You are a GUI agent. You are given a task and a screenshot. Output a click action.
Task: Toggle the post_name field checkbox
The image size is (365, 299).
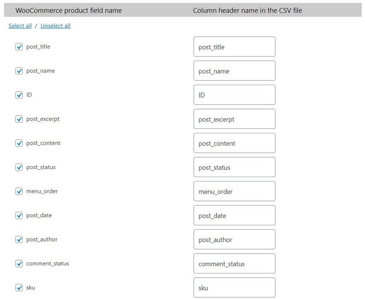[x=19, y=71]
